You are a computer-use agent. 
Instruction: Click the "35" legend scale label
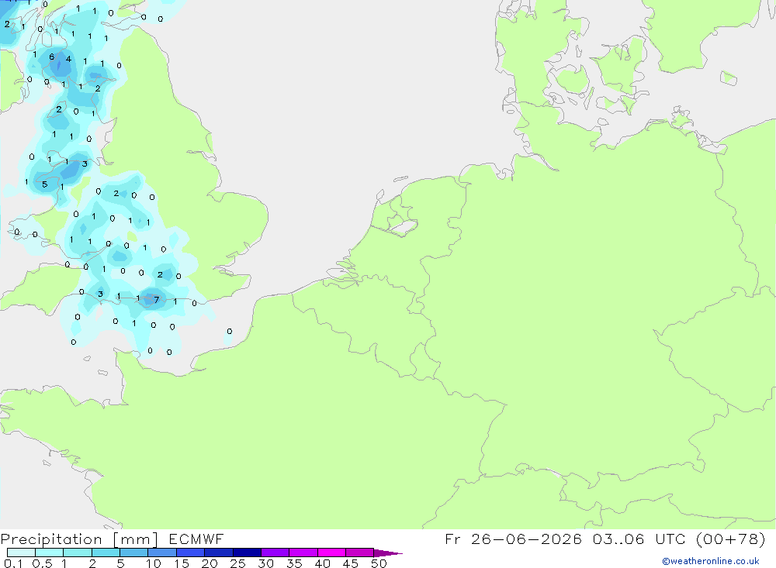coord(294,563)
